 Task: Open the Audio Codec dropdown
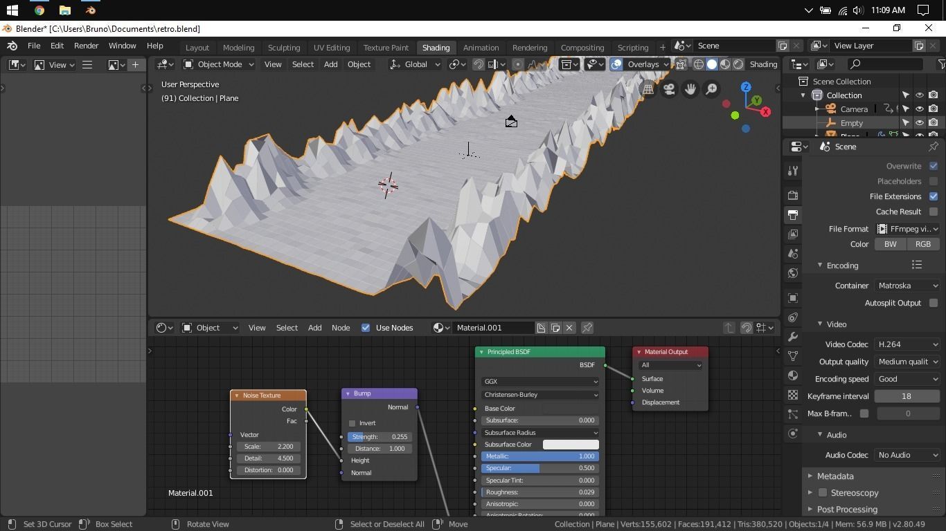(x=907, y=455)
